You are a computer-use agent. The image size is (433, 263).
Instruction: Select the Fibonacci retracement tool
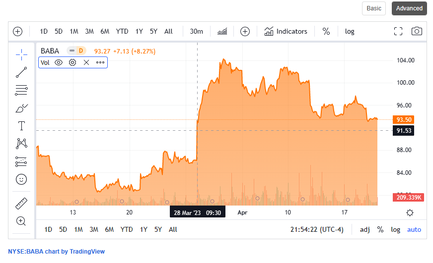(21, 90)
